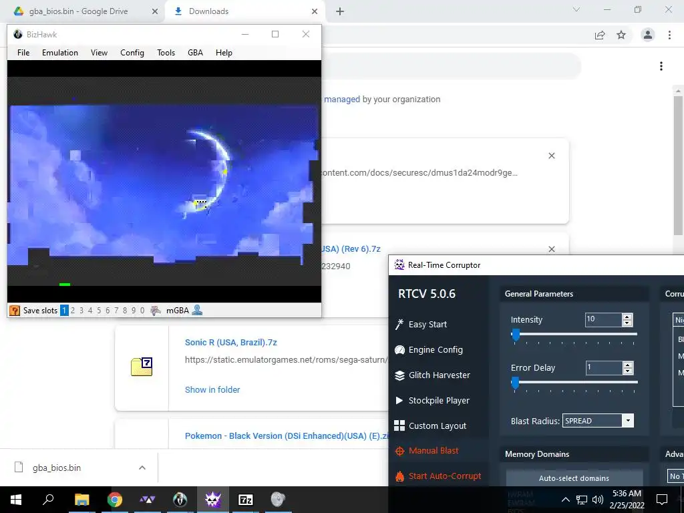Screen dimensions: 684x513
Task: Click the Intensity slider handle
Action: 516,335
